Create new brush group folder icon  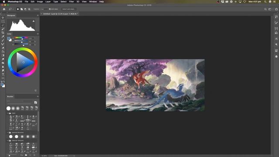[x=26, y=155]
